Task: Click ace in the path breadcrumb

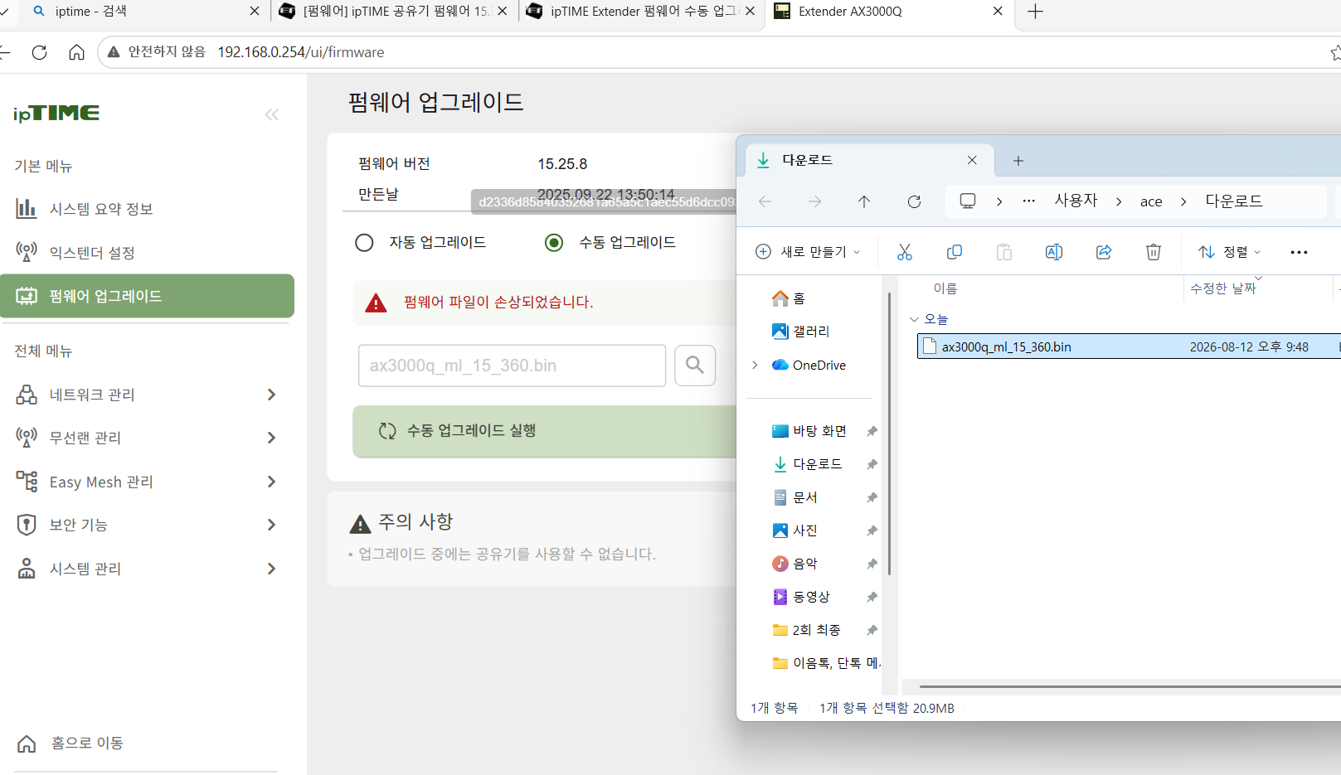Action: pos(1151,201)
